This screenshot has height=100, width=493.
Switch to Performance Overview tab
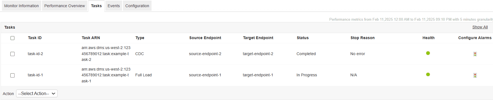(65, 6)
